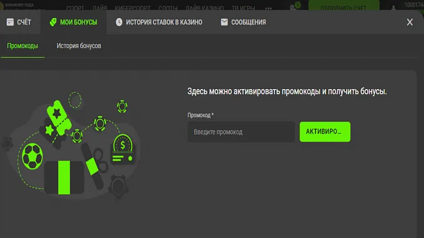Click the Промокод * field label

[x=200, y=115]
